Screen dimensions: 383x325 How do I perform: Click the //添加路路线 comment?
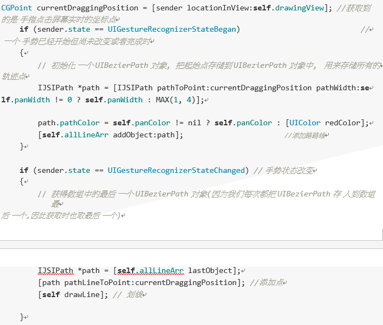[x=305, y=136]
